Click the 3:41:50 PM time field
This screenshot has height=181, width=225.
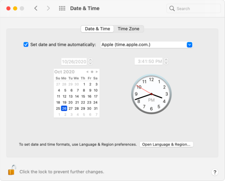[149, 61]
